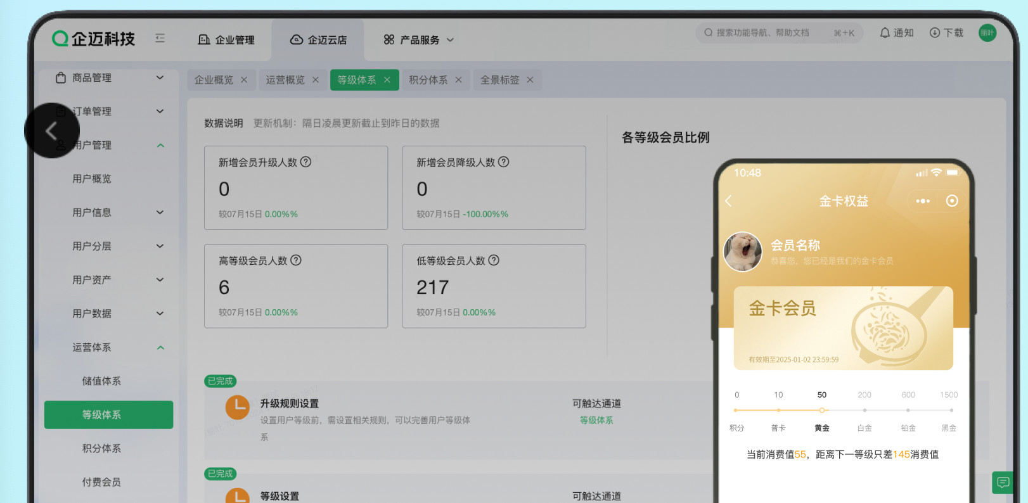Click the notification bell icon
Screen dimensions: 1028x503
click(x=885, y=33)
